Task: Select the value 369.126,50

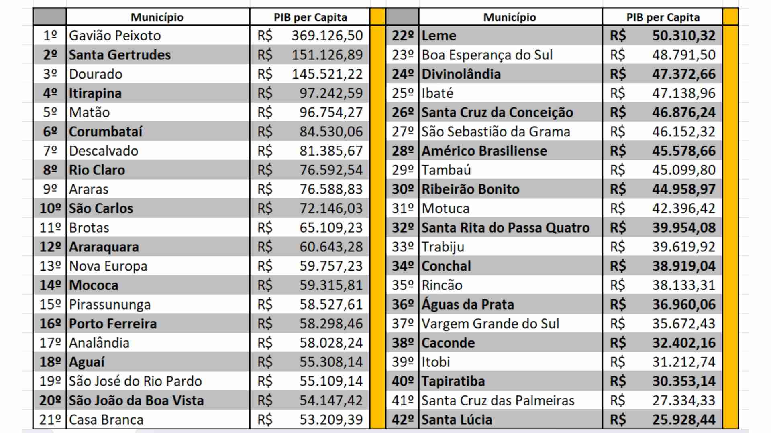Action: (x=327, y=36)
